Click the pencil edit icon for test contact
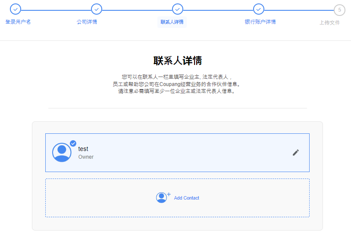Image resolution: width=351 pixels, height=234 pixels. pos(295,153)
